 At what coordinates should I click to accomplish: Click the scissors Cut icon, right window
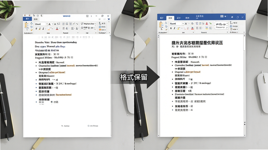166,23
